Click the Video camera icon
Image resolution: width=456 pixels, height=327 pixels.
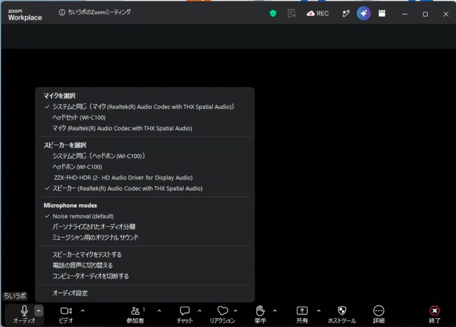coord(66,311)
